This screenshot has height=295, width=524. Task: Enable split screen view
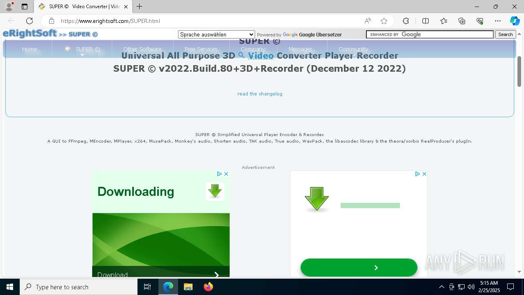coord(425,21)
